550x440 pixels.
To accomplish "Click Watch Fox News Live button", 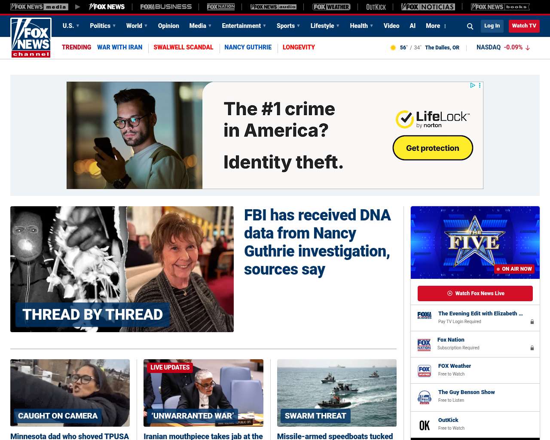I will coord(475,293).
